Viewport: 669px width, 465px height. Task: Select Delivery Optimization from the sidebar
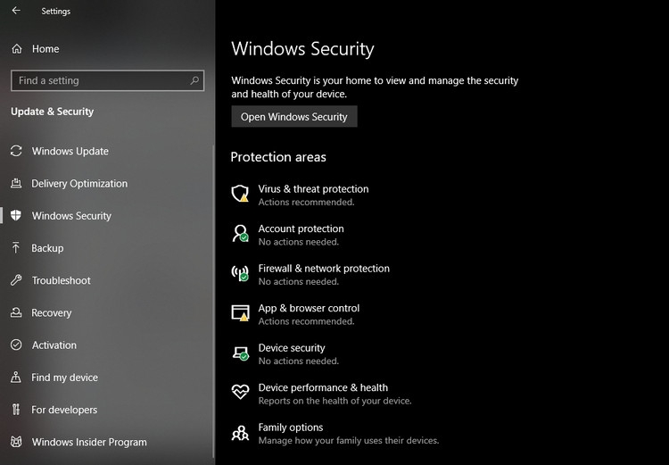tap(79, 184)
